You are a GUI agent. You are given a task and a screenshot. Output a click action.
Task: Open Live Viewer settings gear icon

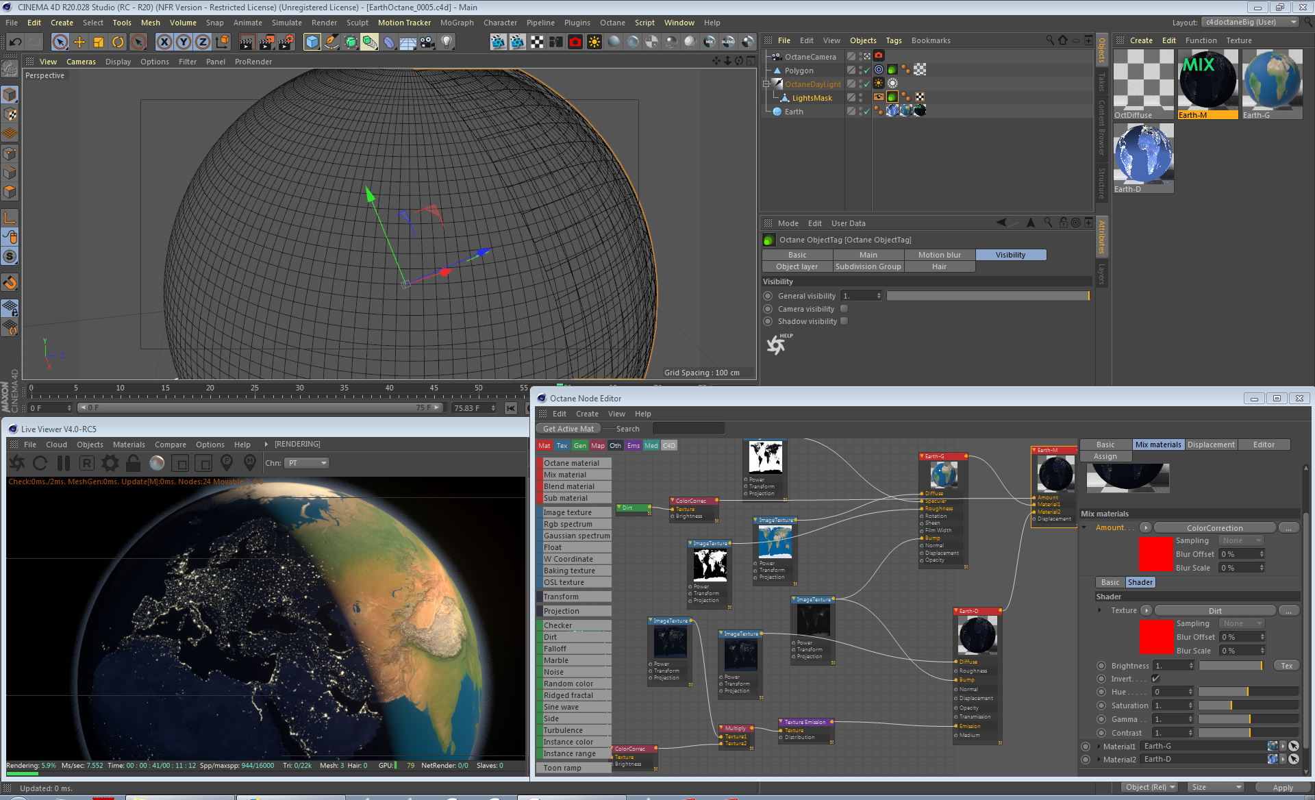tap(110, 464)
